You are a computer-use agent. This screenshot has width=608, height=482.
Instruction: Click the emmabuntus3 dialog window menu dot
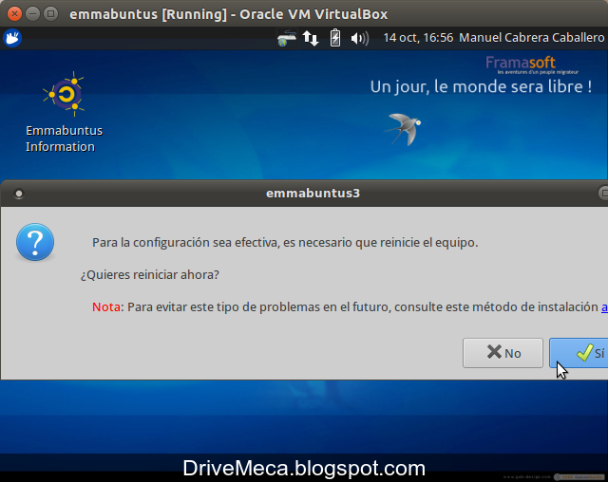tap(19, 194)
